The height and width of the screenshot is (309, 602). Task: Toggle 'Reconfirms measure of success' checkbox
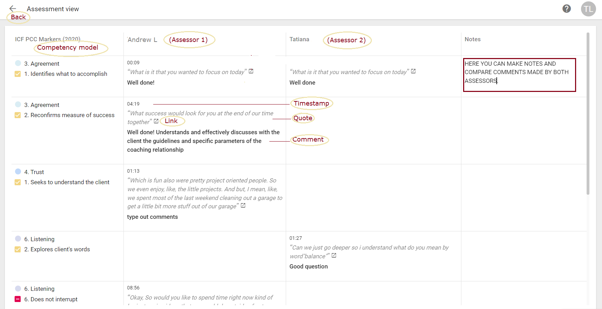[18, 115]
